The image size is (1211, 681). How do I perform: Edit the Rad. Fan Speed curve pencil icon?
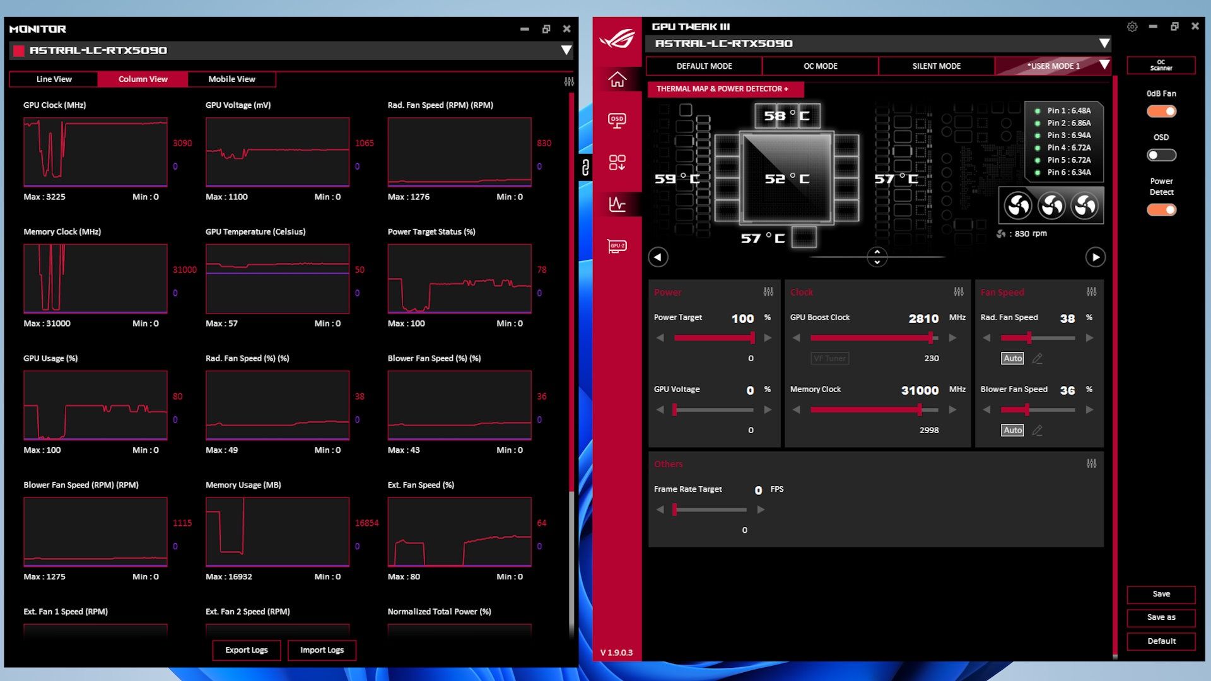click(1037, 358)
